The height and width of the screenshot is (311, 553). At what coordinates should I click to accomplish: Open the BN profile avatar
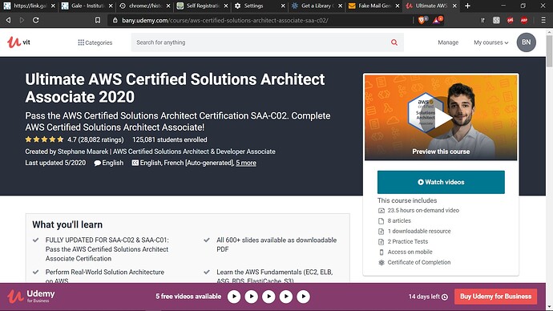527,42
